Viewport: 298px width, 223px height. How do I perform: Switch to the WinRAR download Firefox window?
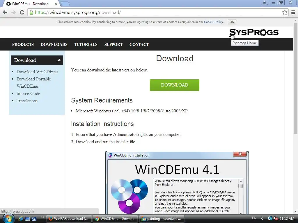(x=68, y=219)
